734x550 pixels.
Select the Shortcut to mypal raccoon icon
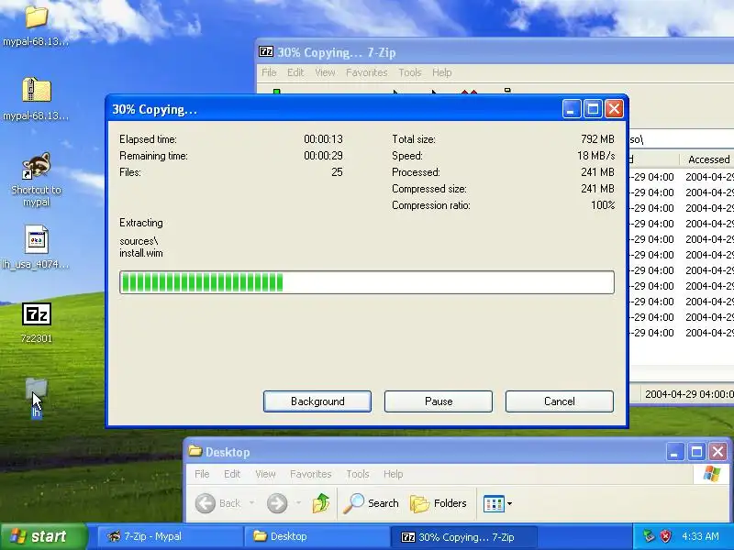click(x=36, y=166)
